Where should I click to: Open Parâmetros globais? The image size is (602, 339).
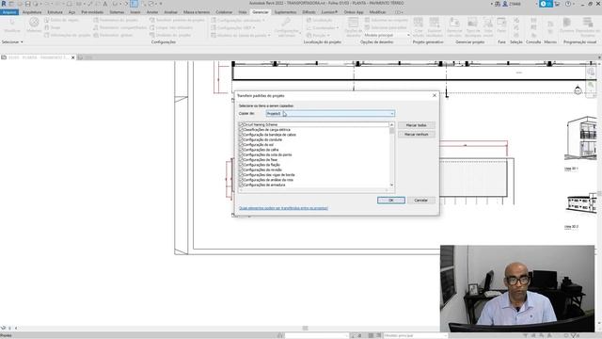pos(113,35)
